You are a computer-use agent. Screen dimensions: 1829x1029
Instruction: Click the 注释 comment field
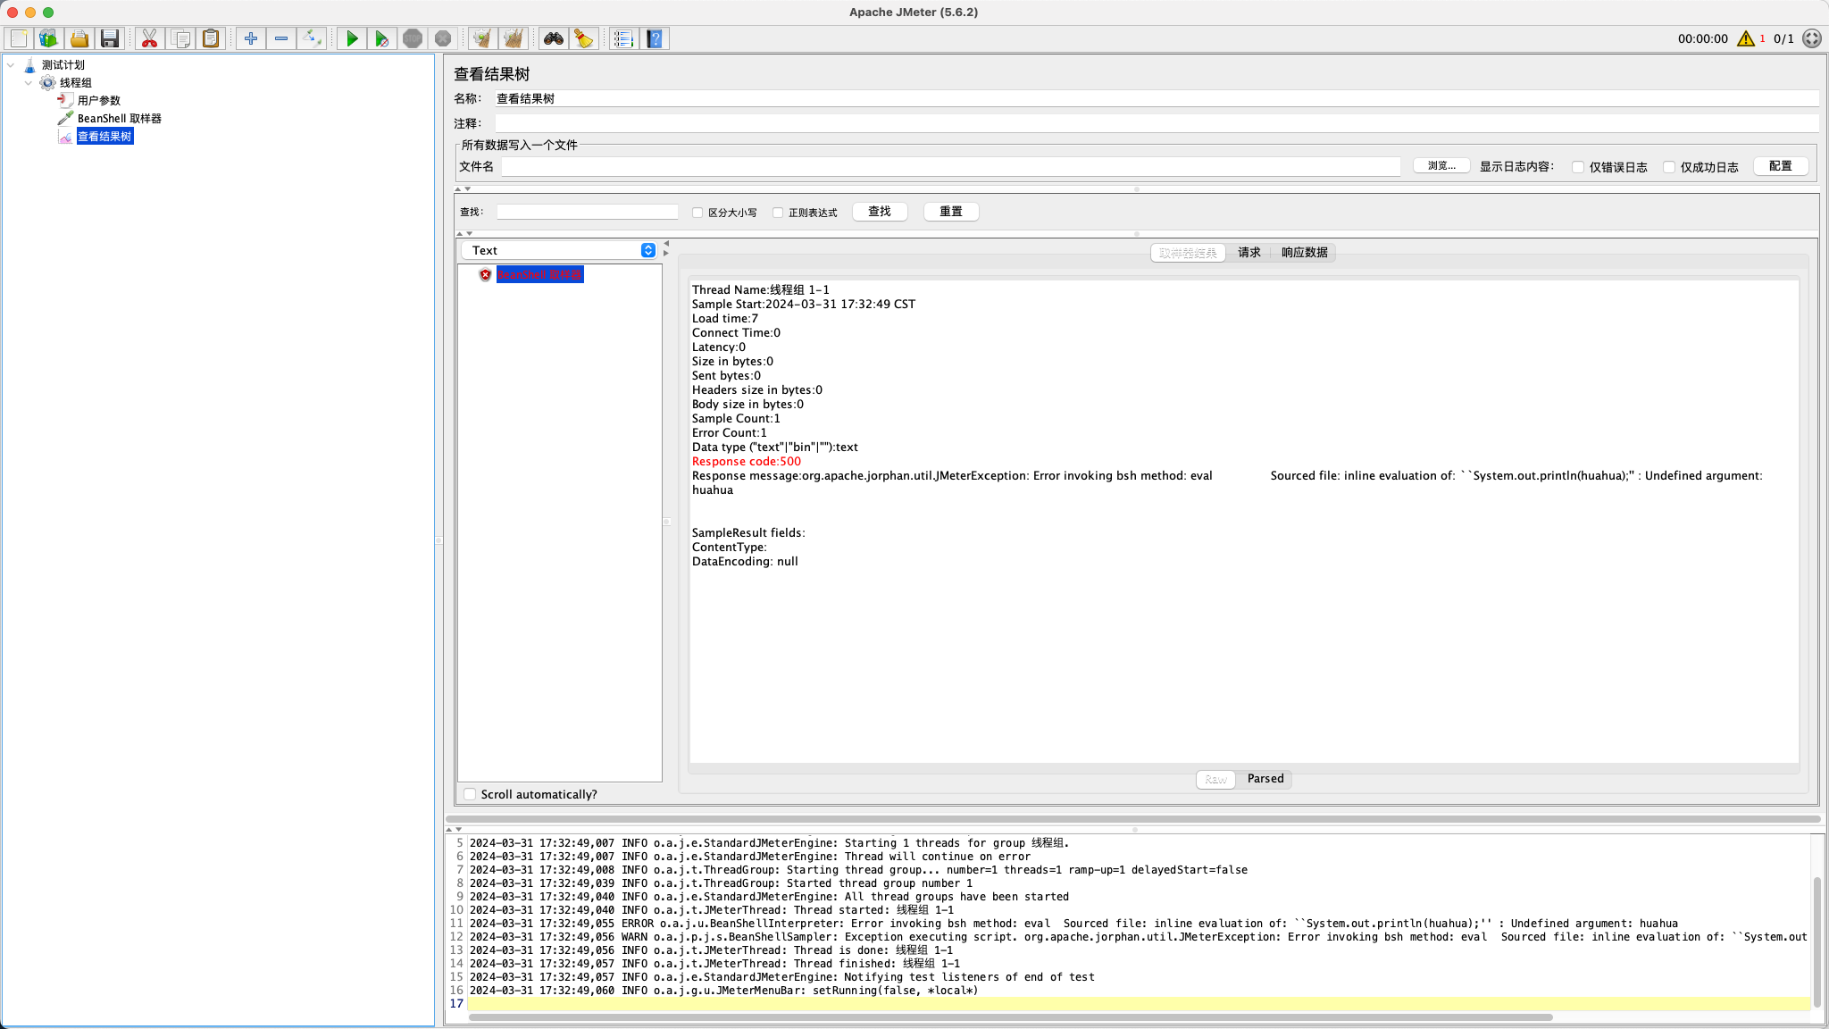click(1157, 123)
